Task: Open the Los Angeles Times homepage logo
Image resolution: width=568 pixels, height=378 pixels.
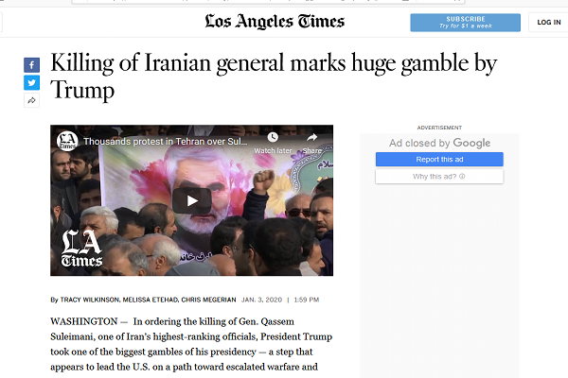Action: pos(275,22)
